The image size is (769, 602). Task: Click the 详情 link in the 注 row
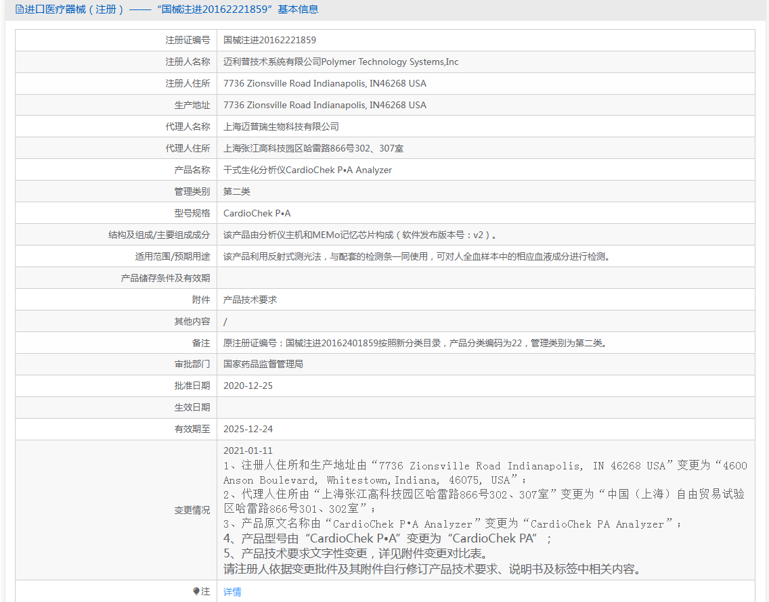point(232,592)
